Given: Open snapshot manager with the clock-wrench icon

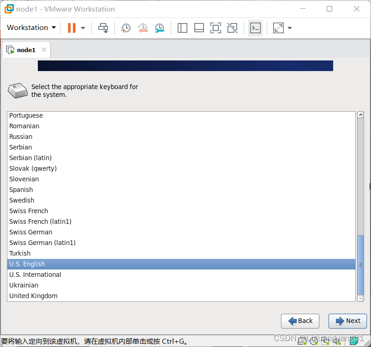Looking at the screenshot, I should point(160,28).
